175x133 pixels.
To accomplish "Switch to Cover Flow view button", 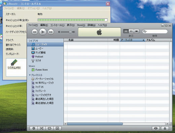I will tap(136, 31).
